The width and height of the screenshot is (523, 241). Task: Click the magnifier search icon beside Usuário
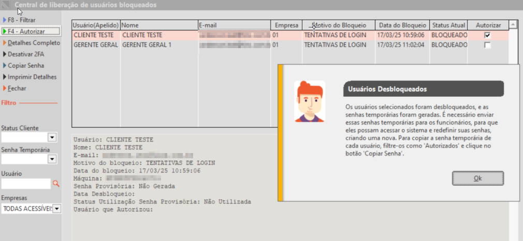(56, 183)
